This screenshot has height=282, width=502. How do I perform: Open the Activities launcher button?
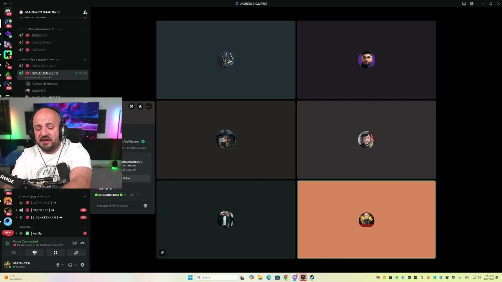point(55,253)
